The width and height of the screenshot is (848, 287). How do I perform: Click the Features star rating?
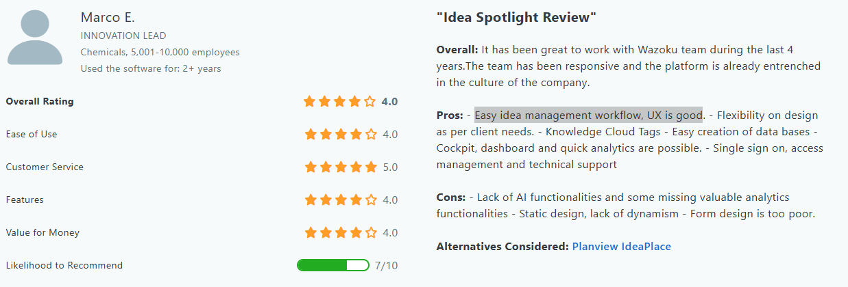341,200
